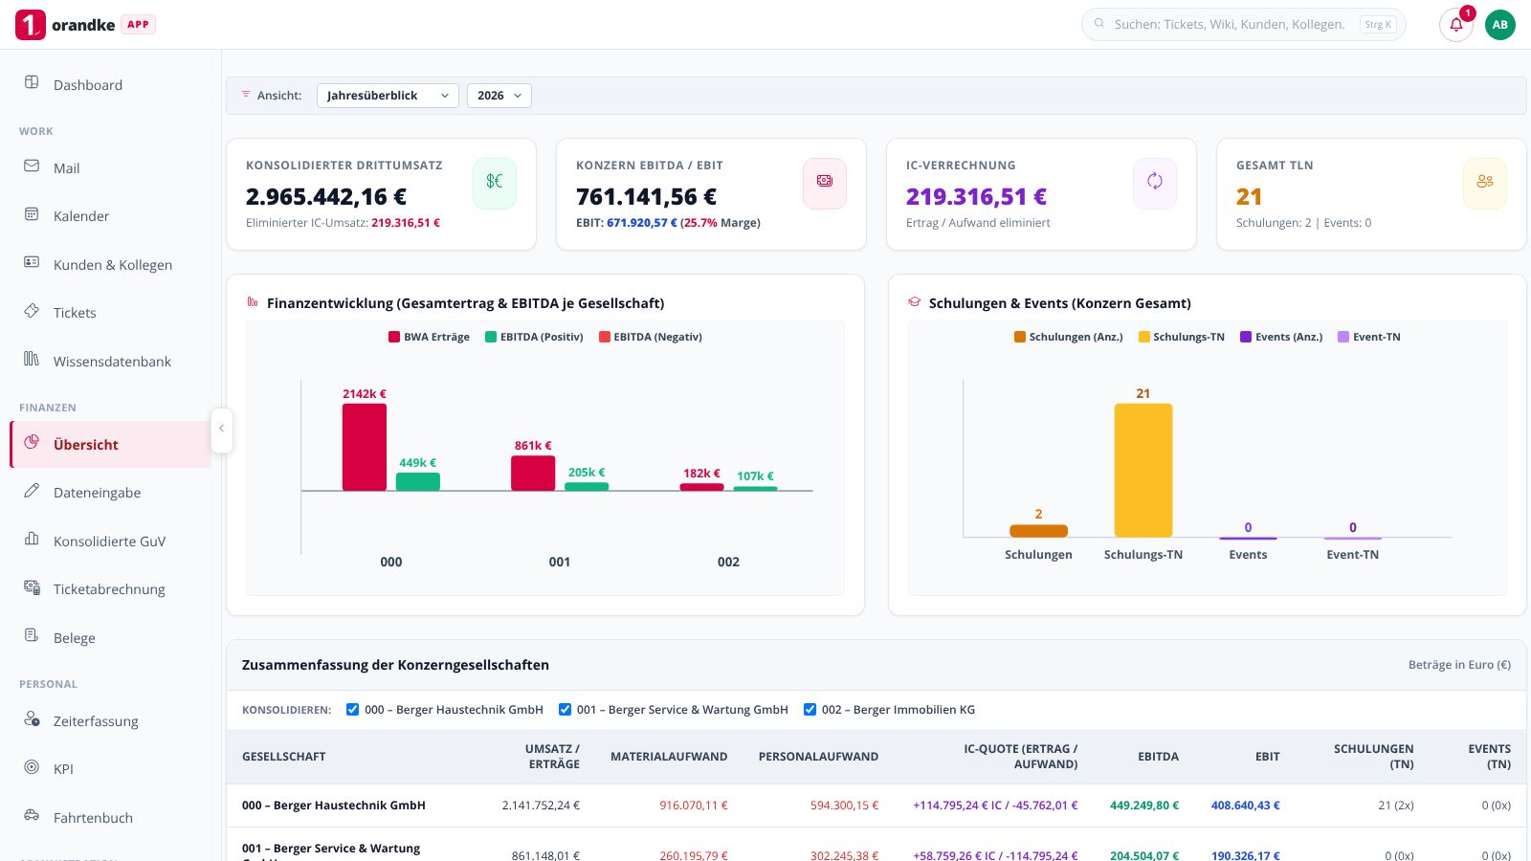1531x861 pixels.
Task: Toggle Event-TN legend entry
Action: click(1369, 337)
